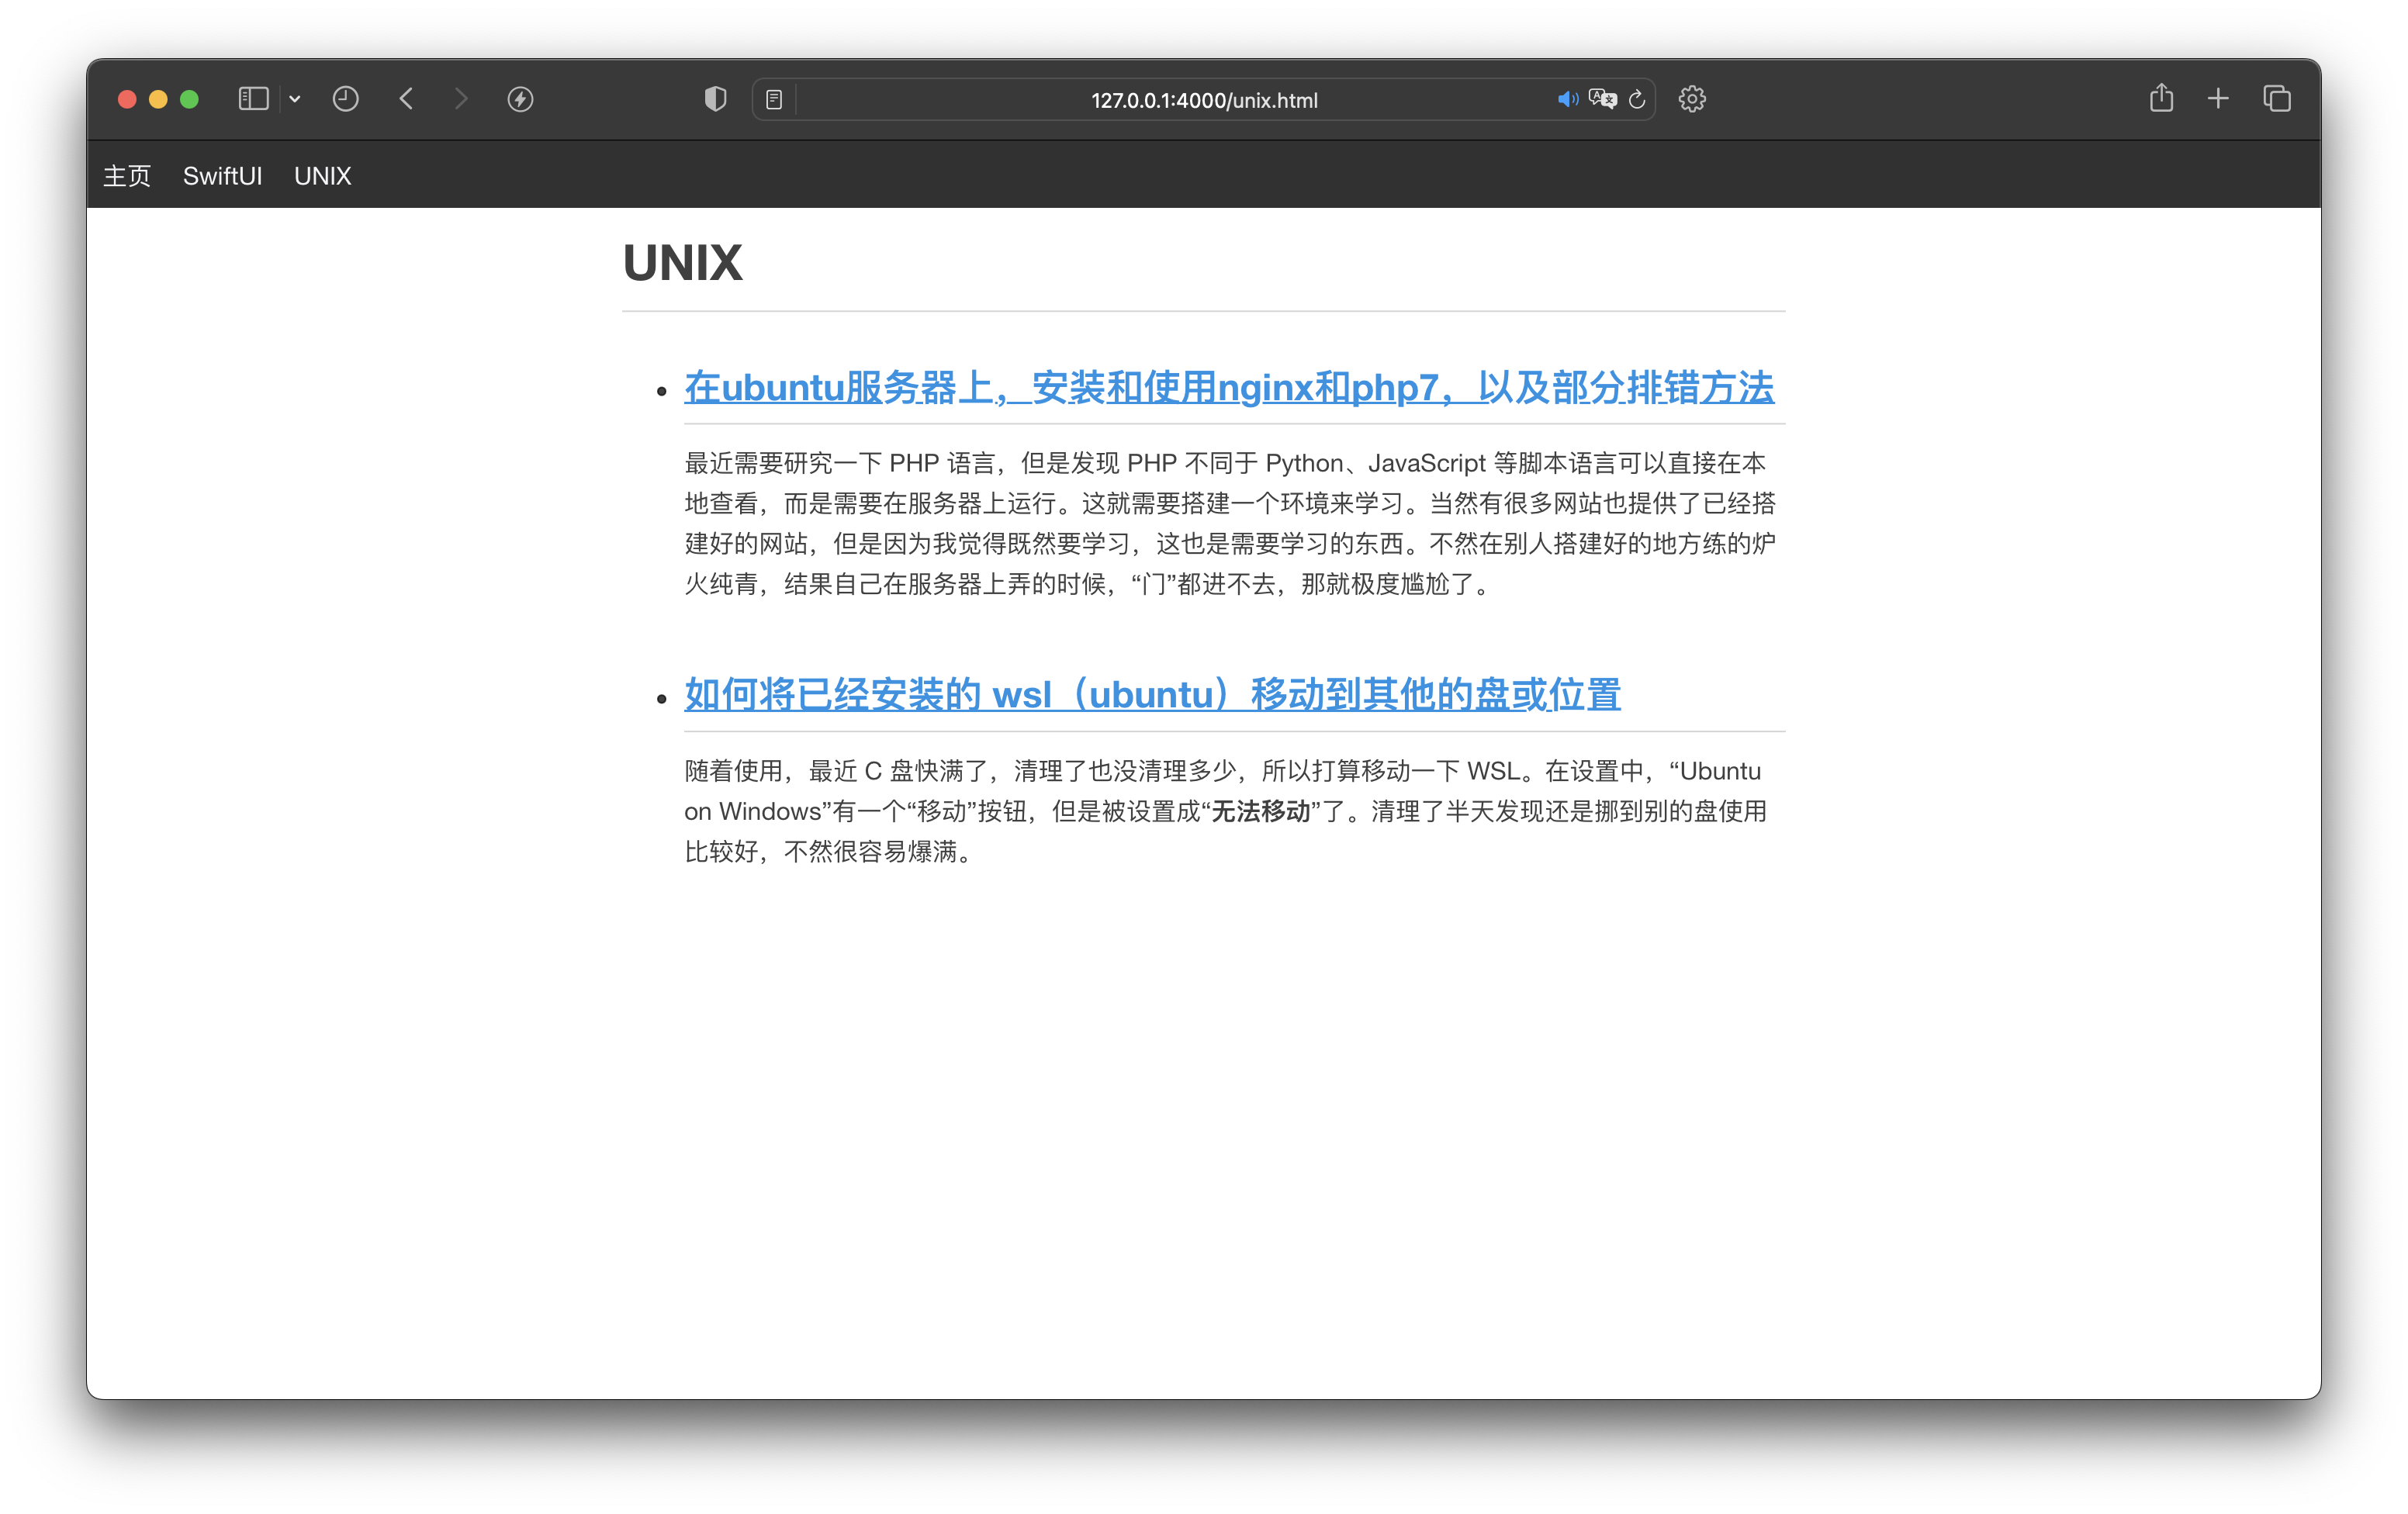Mute the tab audio speaker icon
Screen dimensions: 2408x1514
pyautogui.click(x=1567, y=99)
